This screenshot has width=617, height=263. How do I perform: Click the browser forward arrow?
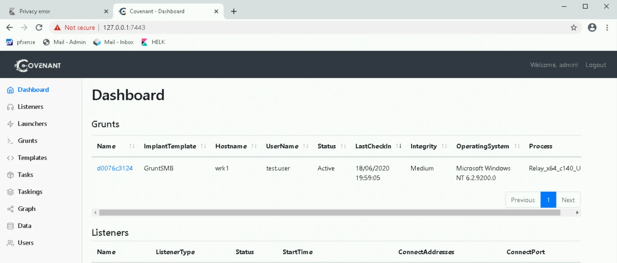click(24, 27)
